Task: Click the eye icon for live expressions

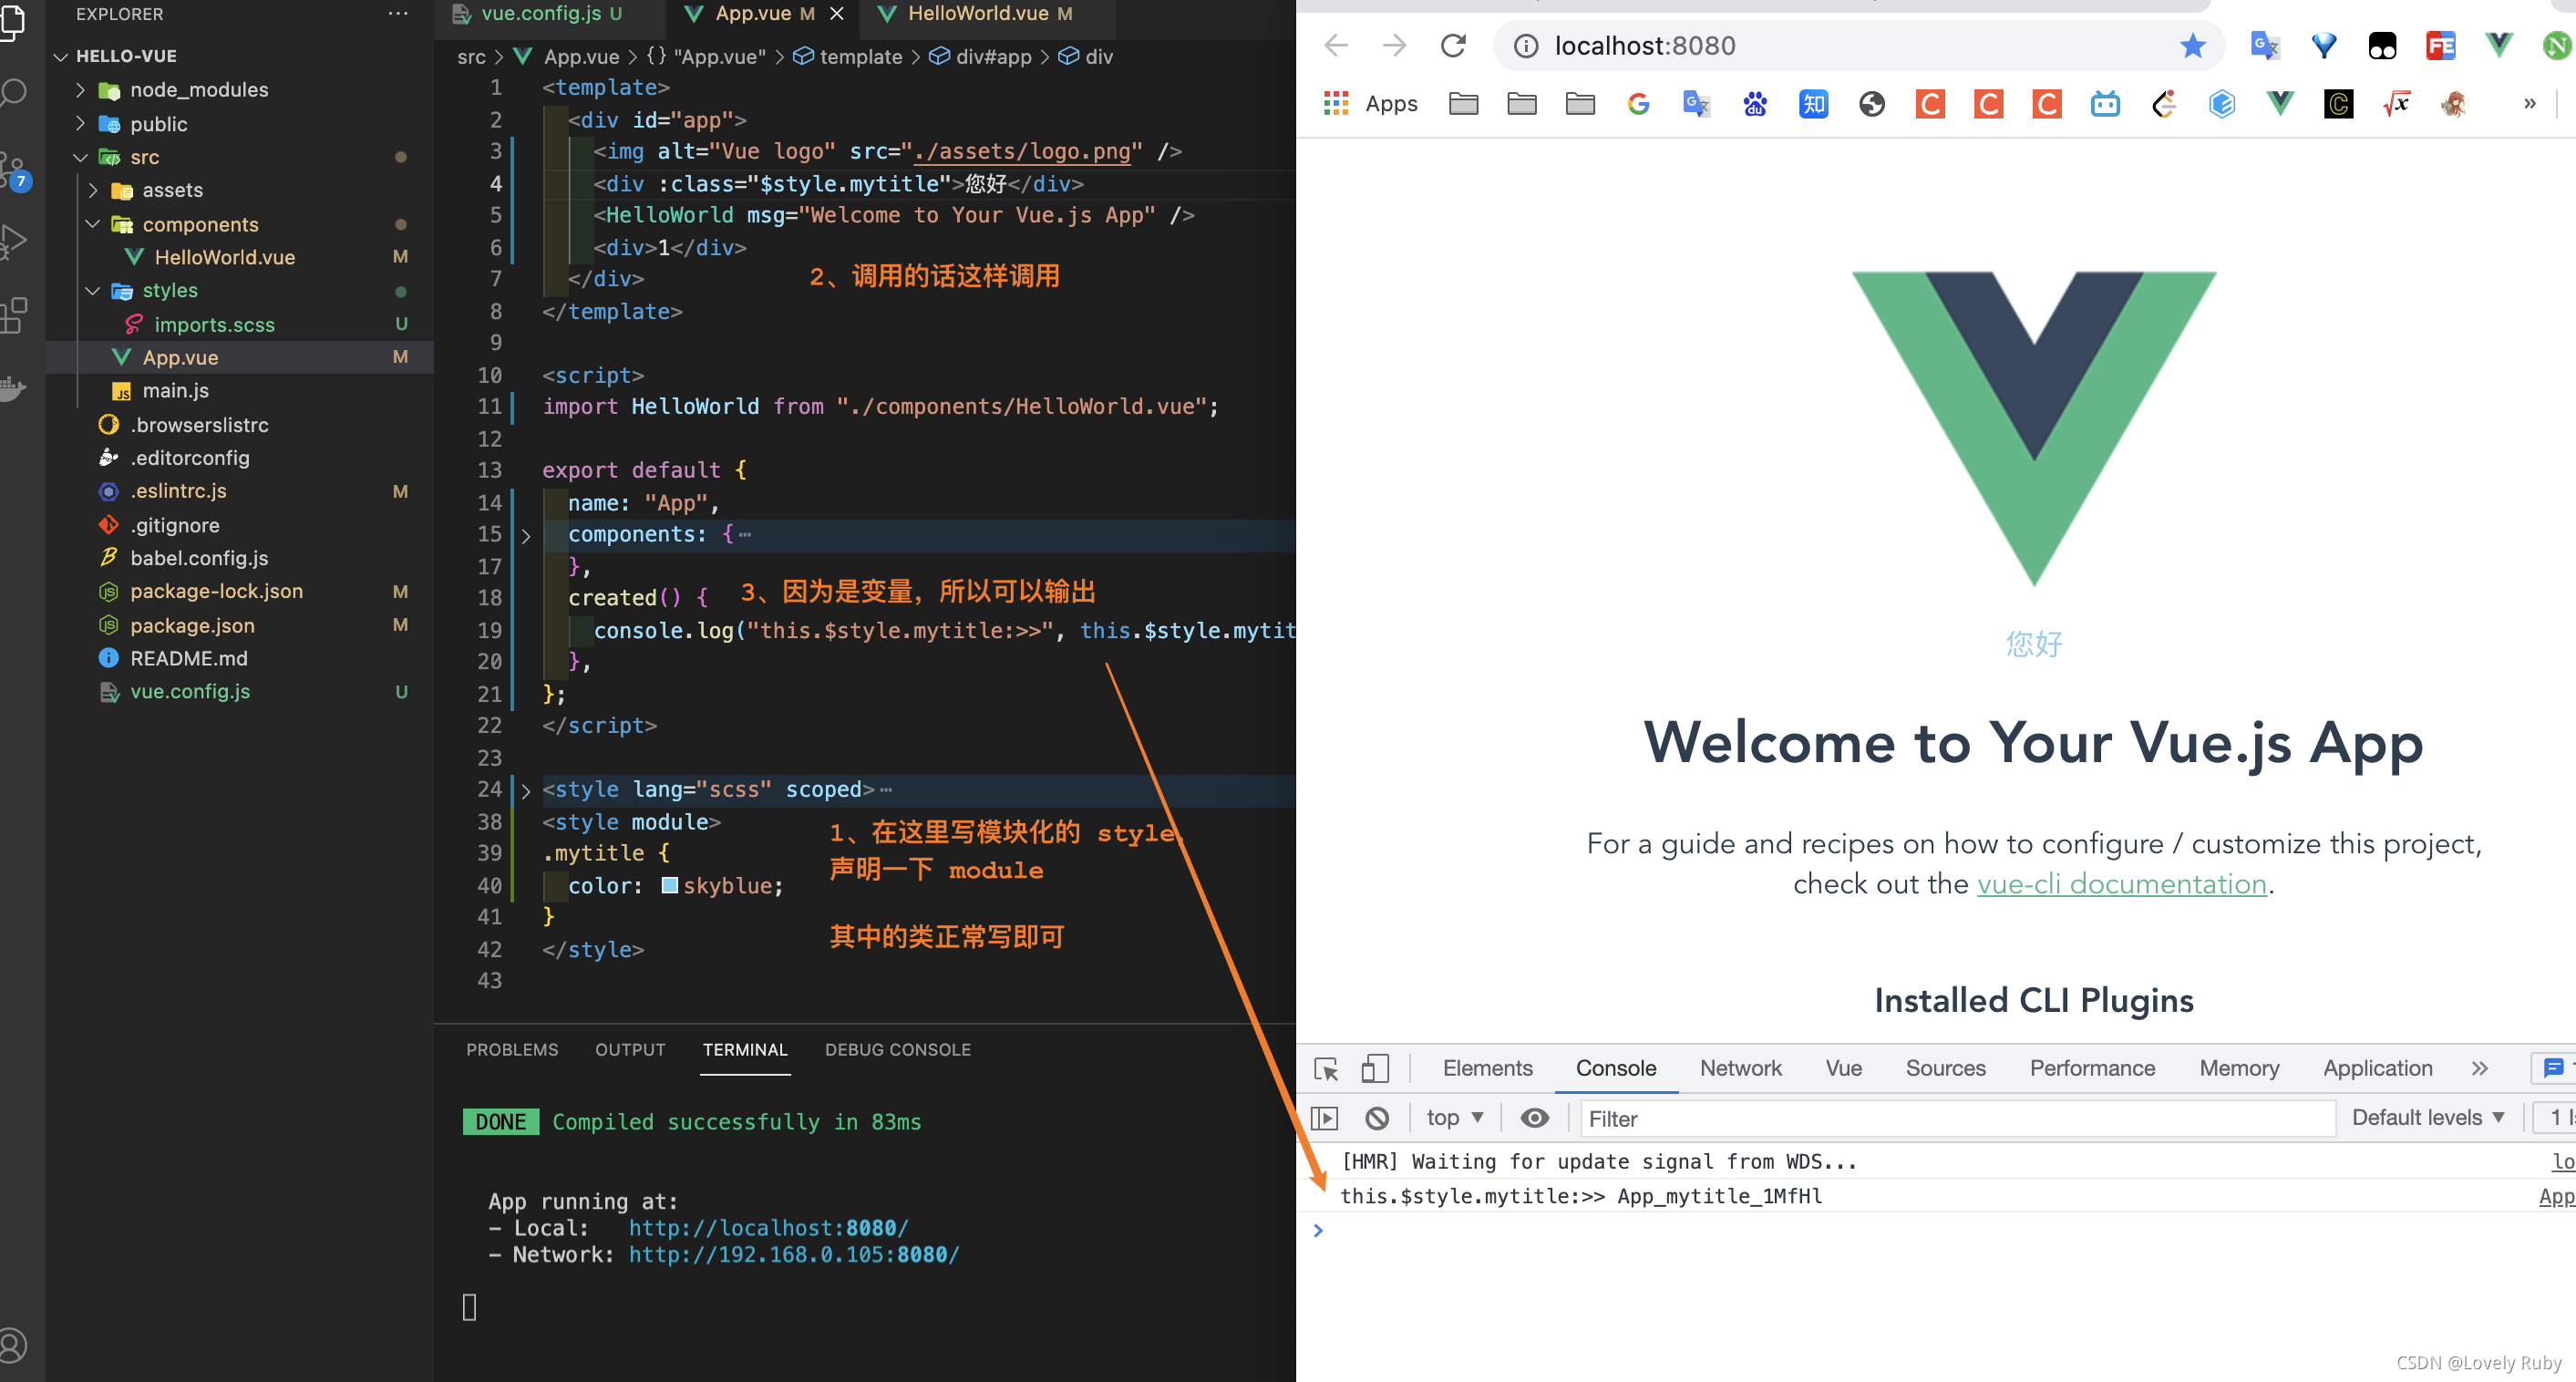Action: coord(1534,1118)
